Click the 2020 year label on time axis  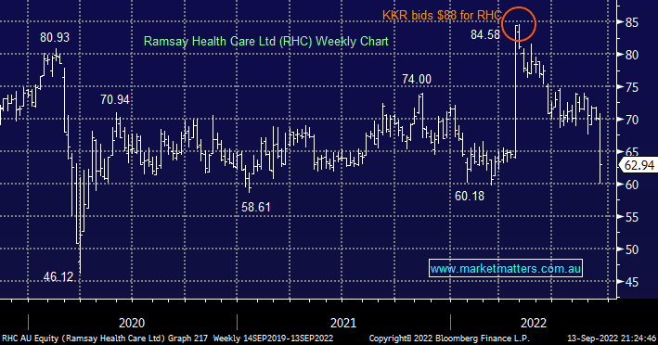coord(132,323)
